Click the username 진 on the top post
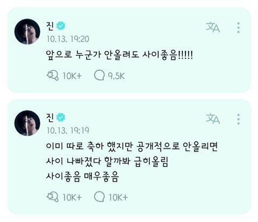Screen dimensions: 258x222 [x=50, y=26]
